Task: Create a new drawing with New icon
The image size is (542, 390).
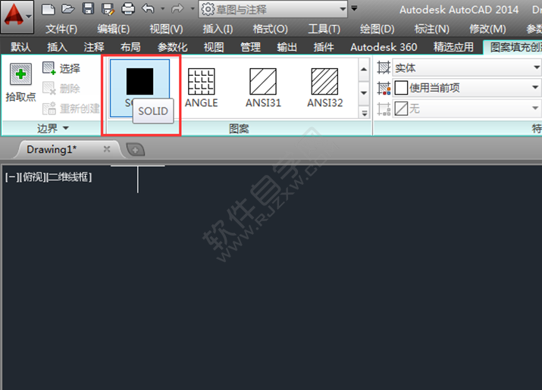Action: pos(48,9)
